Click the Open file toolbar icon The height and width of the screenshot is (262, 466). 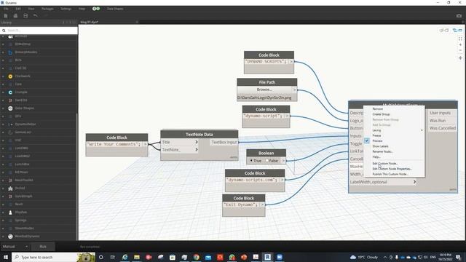pos(15,16)
